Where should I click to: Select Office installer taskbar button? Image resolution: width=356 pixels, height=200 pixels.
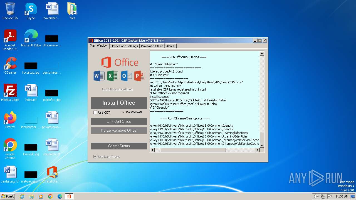pos(69,196)
